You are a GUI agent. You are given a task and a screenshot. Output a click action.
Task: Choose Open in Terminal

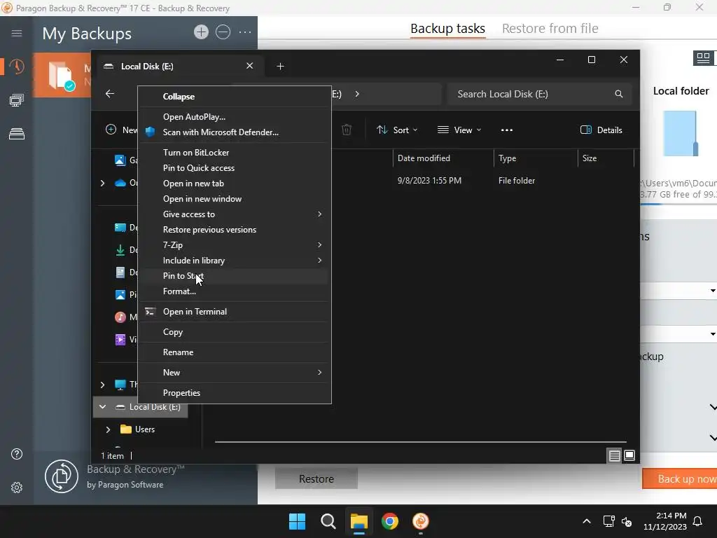point(235,312)
